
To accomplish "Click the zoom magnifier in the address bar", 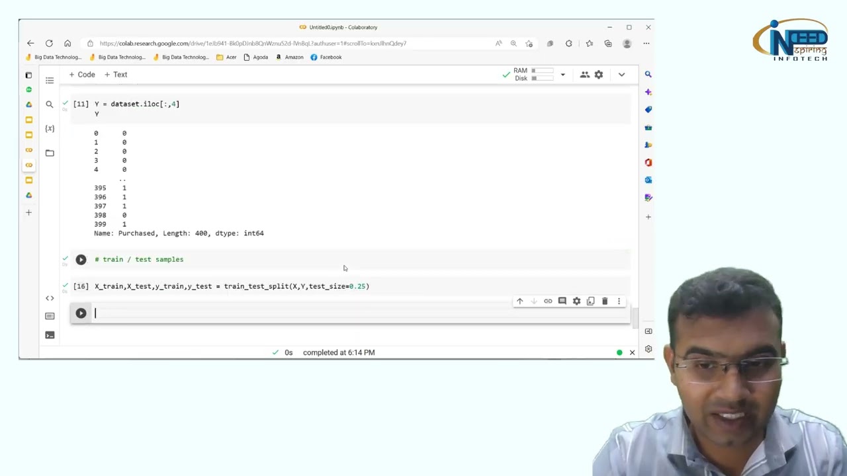I will click(x=513, y=44).
